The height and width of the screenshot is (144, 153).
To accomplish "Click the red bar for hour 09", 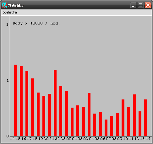I will (x=123, y=118).
